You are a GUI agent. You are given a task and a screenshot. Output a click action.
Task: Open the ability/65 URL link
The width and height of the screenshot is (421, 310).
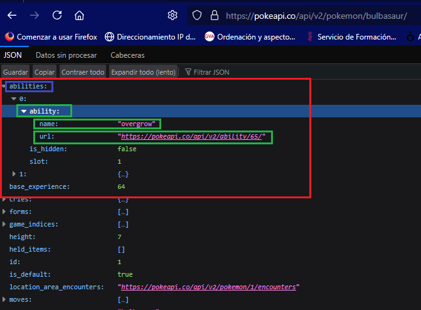(x=191, y=136)
